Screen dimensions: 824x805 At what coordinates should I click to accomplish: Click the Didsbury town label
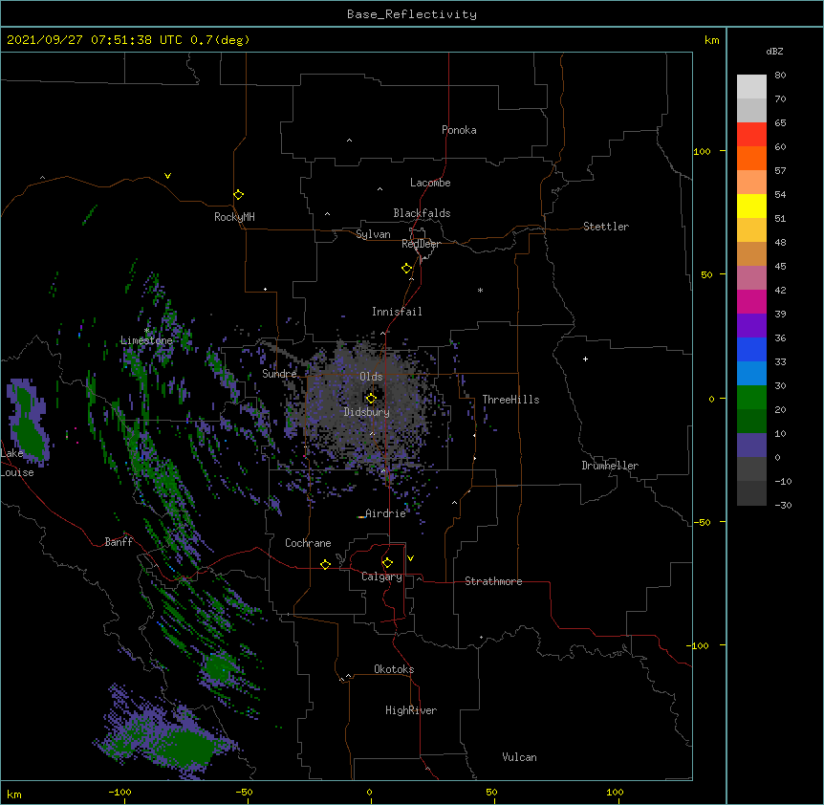[x=367, y=412]
